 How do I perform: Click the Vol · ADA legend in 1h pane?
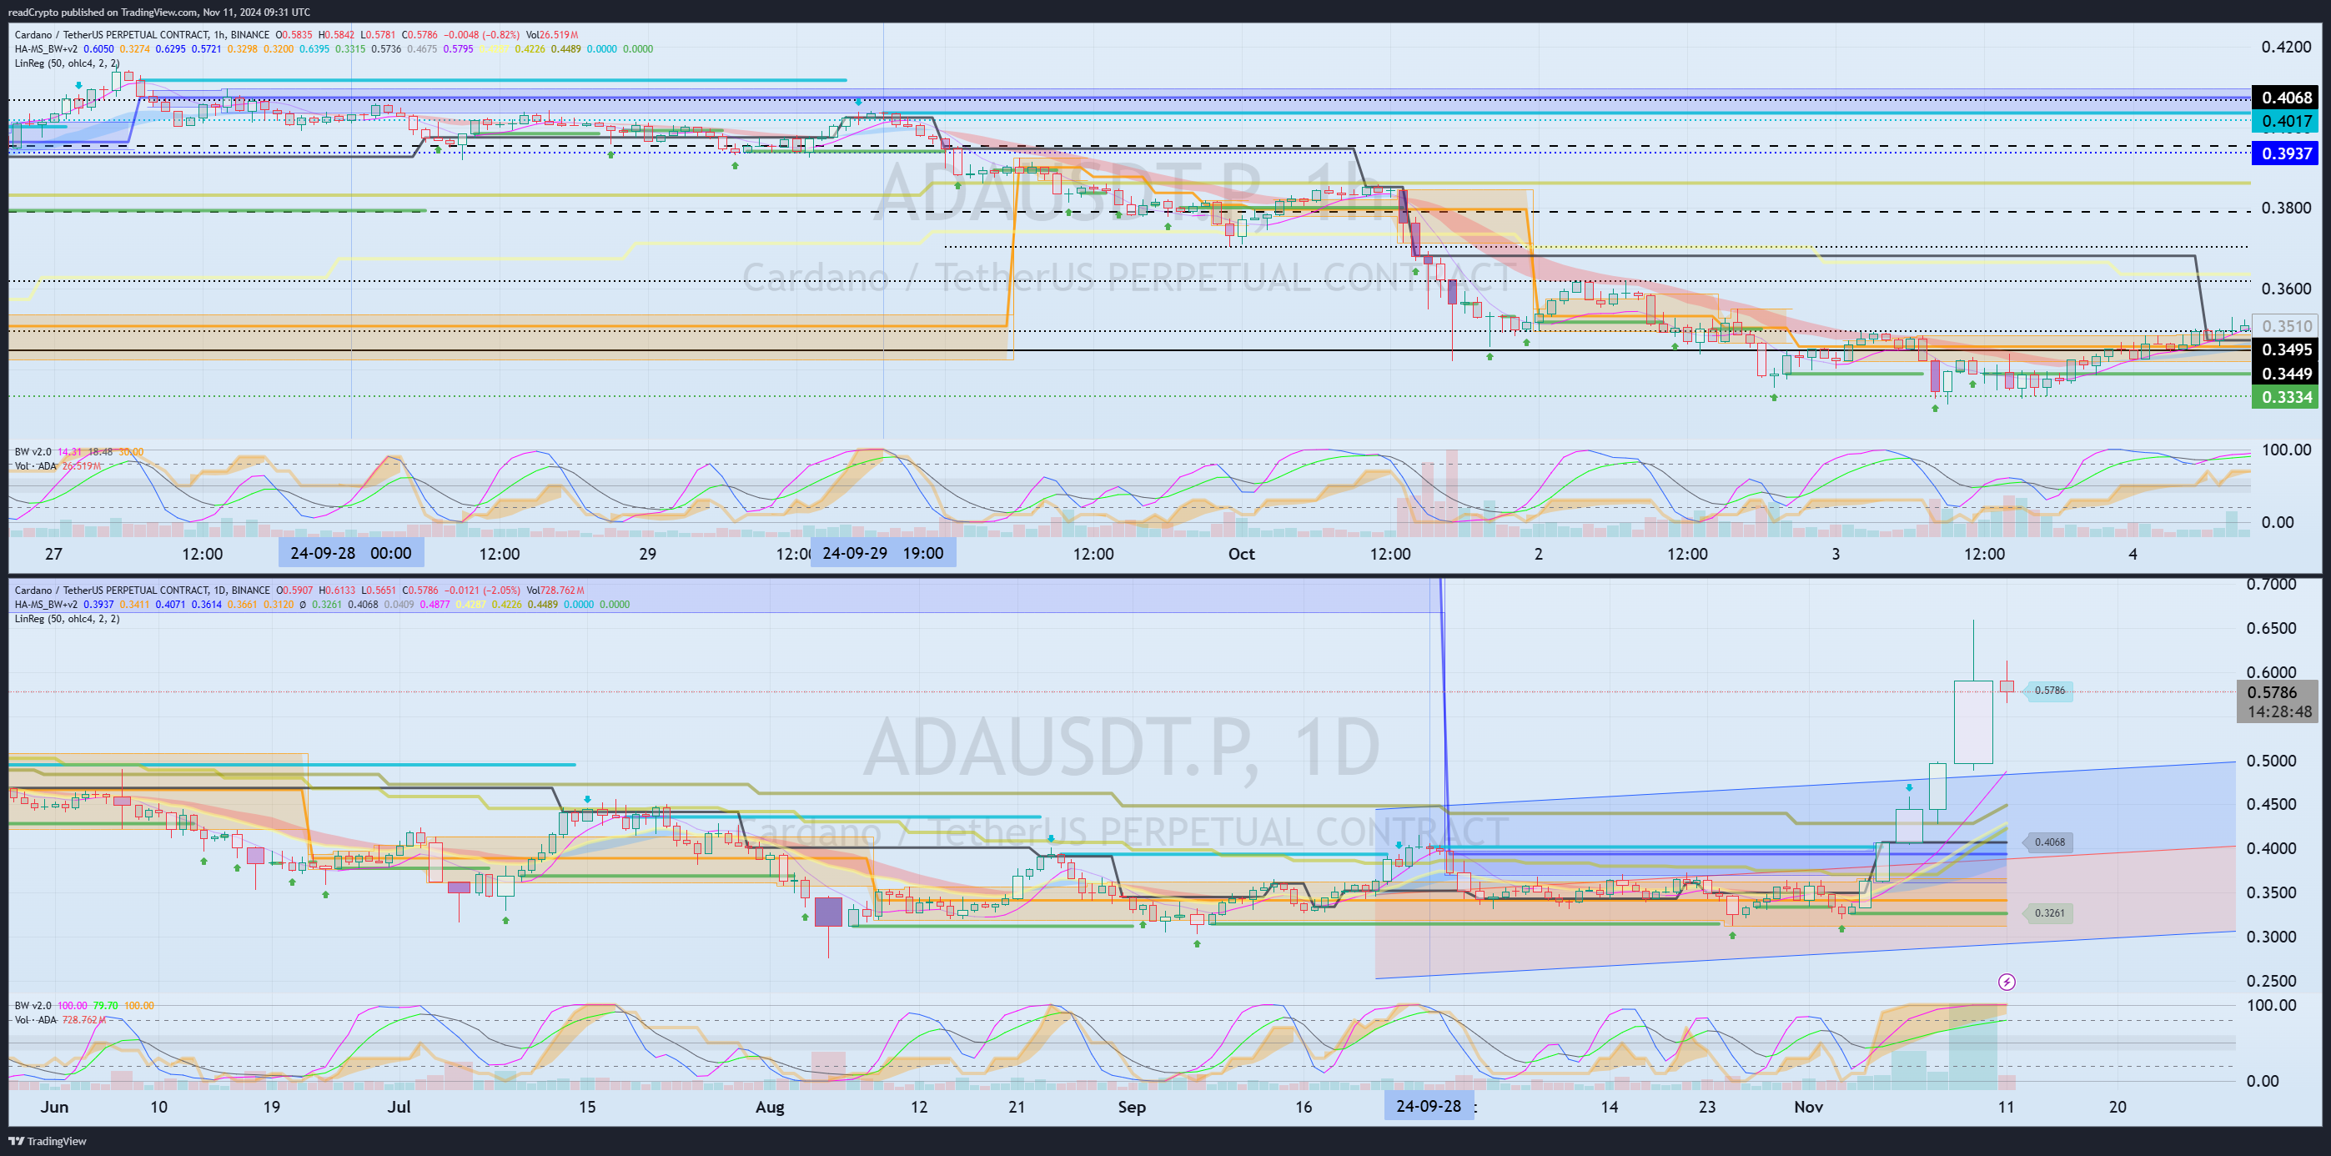[35, 466]
